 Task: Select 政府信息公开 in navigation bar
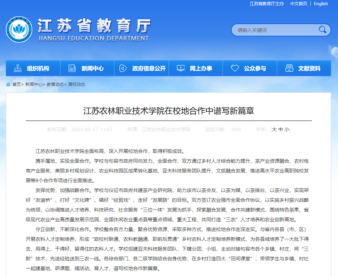(149, 68)
